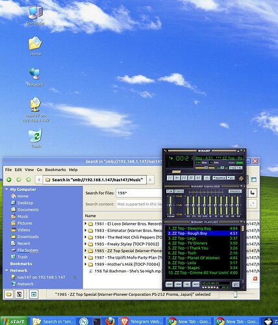
Task: Click the playlist ADD button
Action: click(x=169, y=284)
